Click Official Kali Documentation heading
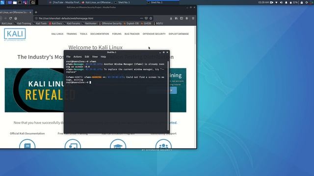 27,133
